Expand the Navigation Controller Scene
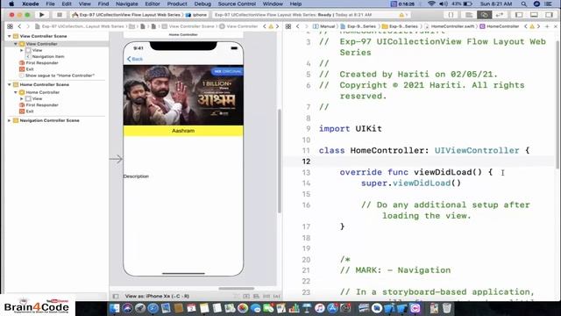 pyautogui.click(x=10, y=120)
